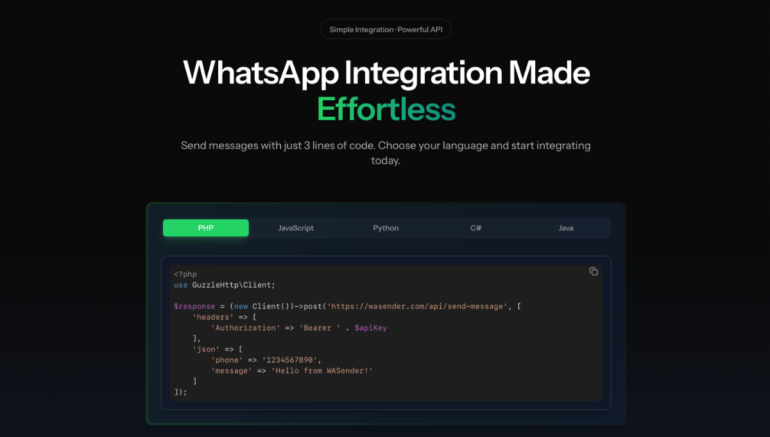This screenshot has width=770, height=437.
Task: Open the Python code tab
Action: point(386,228)
